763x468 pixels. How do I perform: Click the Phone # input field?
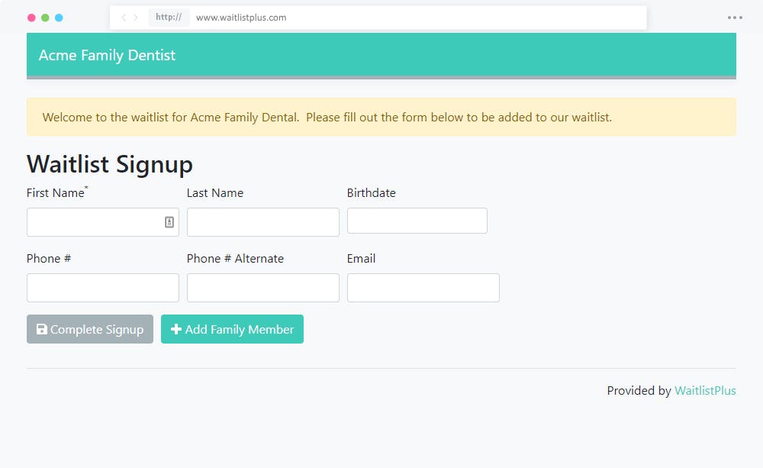102,287
